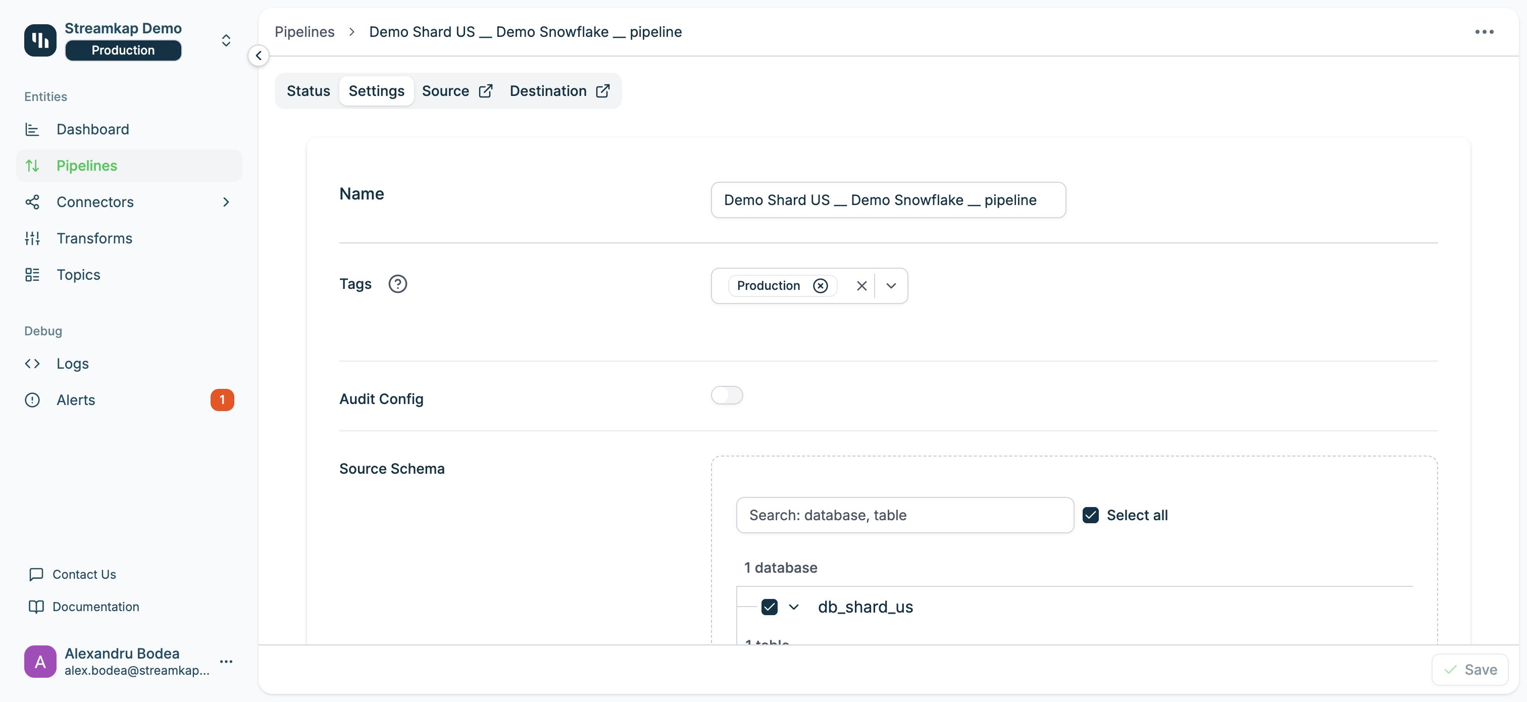The width and height of the screenshot is (1527, 702).
Task: Open the Alerts page in the sidebar
Action: [76, 400]
